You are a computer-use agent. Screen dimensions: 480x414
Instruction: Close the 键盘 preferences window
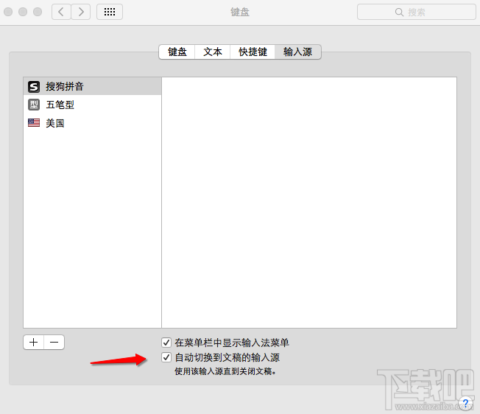pos(8,12)
